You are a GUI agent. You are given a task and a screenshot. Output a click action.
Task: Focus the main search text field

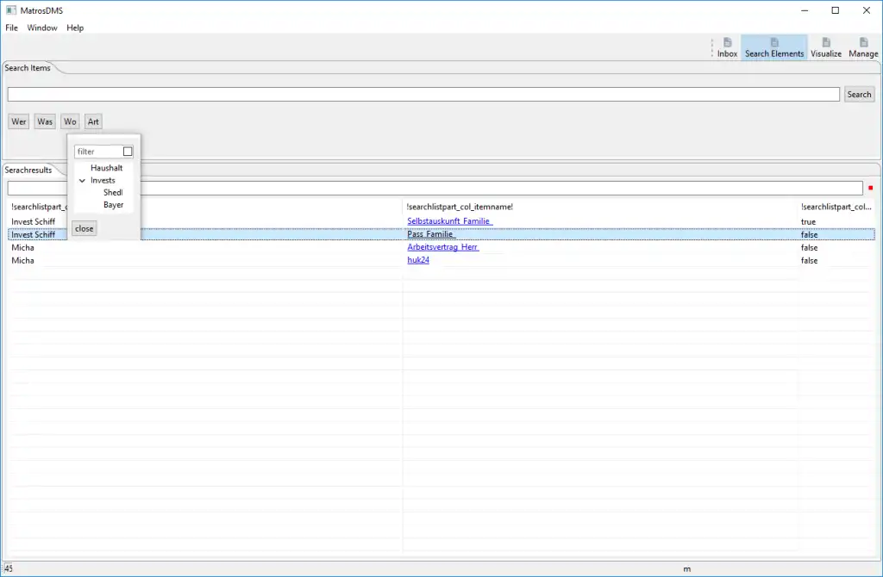click(423, 95)
